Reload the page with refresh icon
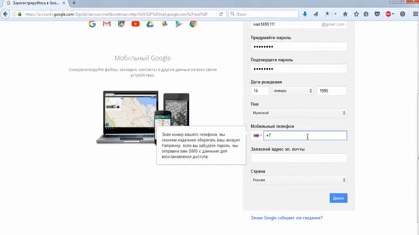Viewport: 419px width, 235px height. [221, 14]
